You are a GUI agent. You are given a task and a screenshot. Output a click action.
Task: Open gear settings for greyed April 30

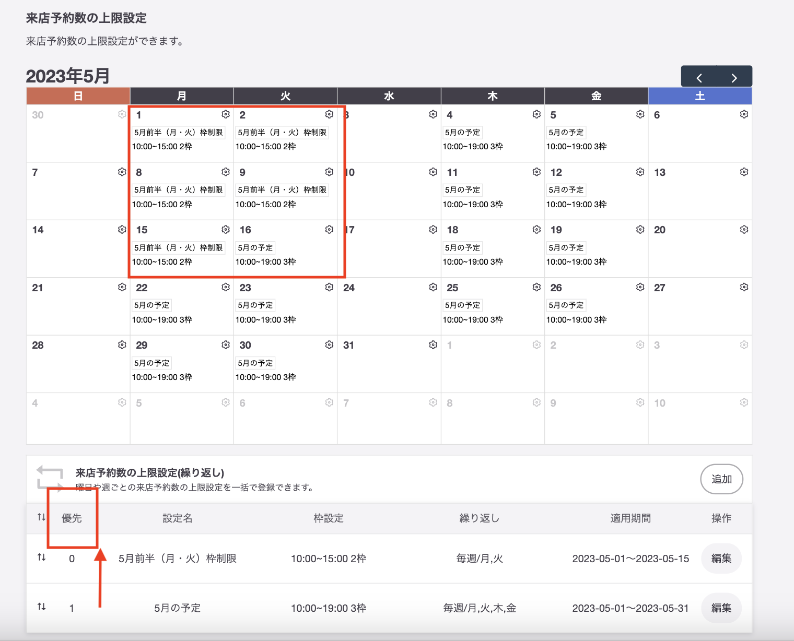pos(122,114)
